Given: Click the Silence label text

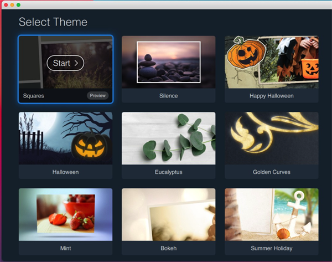Looking at the screenshot, I should [x=169, y=96].
